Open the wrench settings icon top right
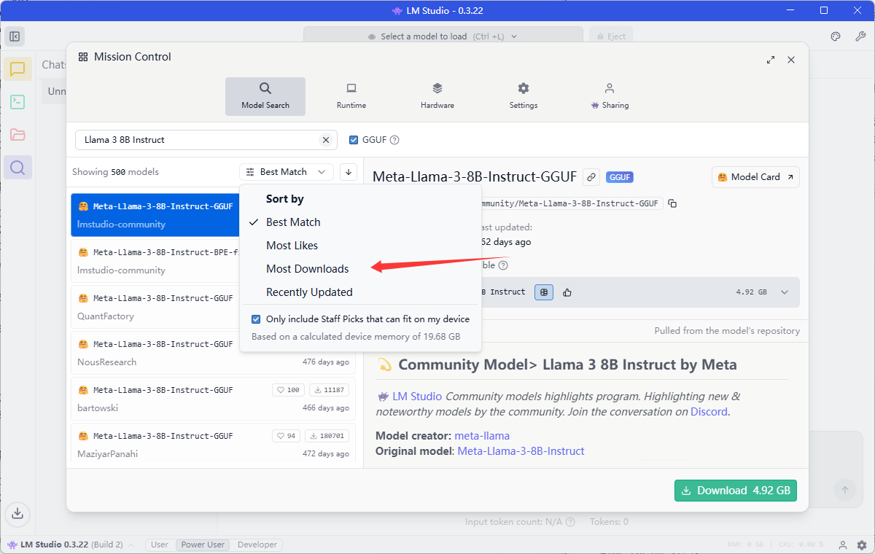Image resolution: width=875 pixels, height=554 pixels. [x=860, y=36]
